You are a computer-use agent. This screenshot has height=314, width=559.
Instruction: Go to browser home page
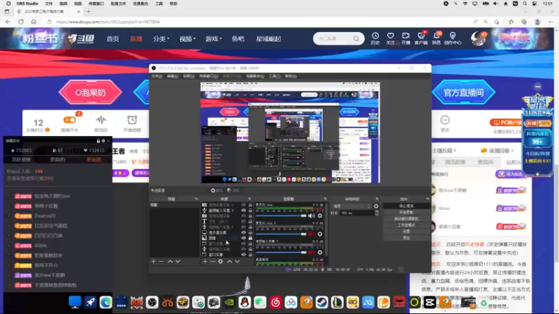(34, 22)
